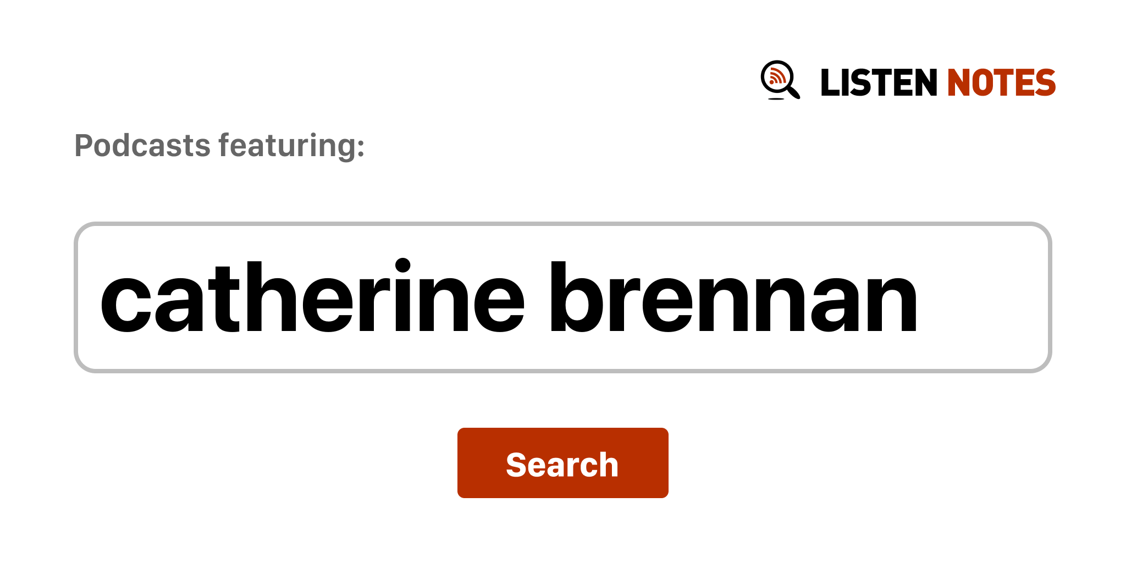The height and width of the screenshot is (563, 1126).
Task: Click the "Podcasts featuring:" label
Action: coord(219,146)
